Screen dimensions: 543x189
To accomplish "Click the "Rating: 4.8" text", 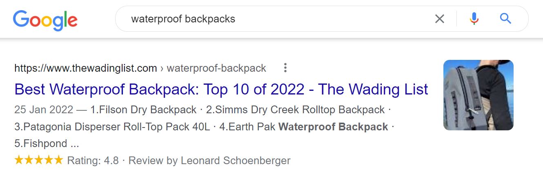I will (93, 160).
